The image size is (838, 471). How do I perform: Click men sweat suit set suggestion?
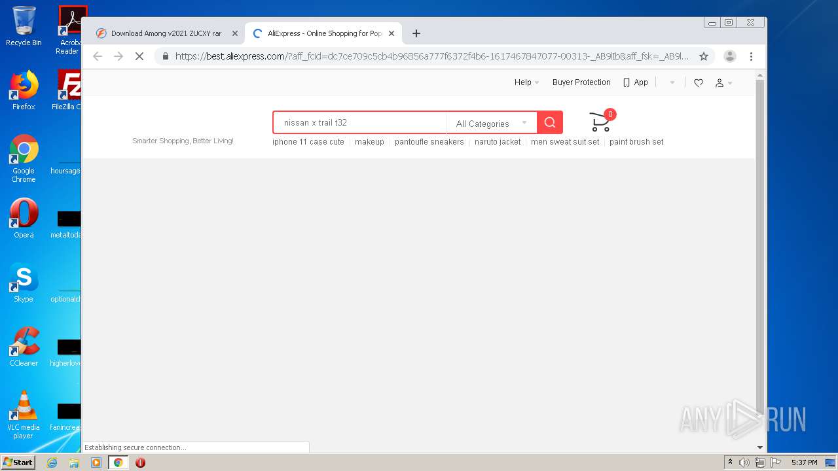click(x=565, y=142)
